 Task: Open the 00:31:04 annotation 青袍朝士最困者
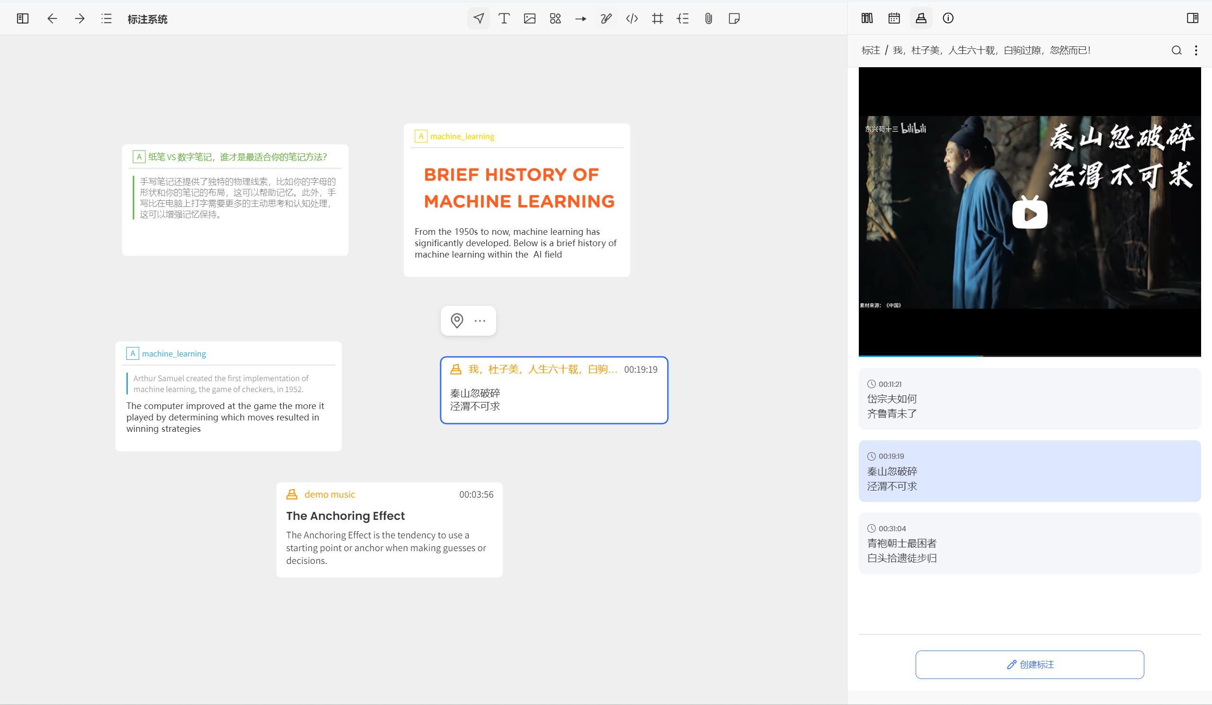(x=1030, y=543)
